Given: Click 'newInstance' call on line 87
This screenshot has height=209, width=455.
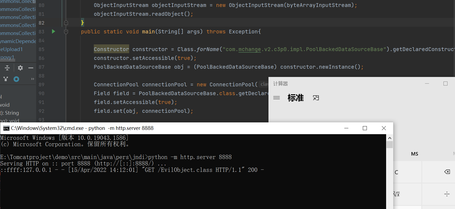Looking at the screenshot, I should pyautogui.click(x=337, y=67).
